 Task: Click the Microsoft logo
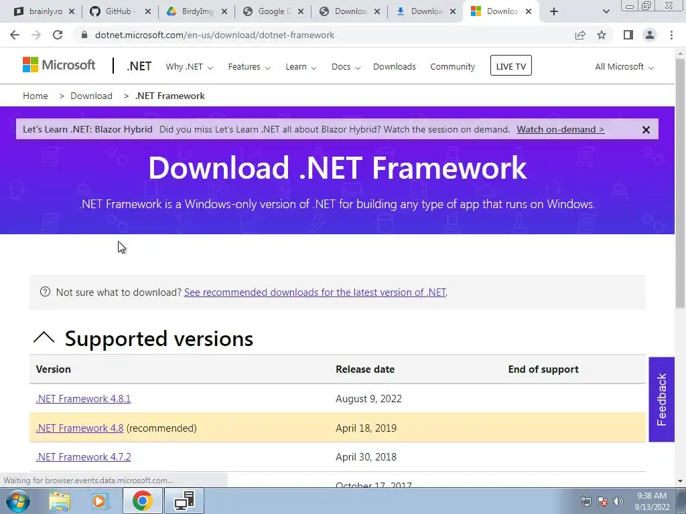59,65
